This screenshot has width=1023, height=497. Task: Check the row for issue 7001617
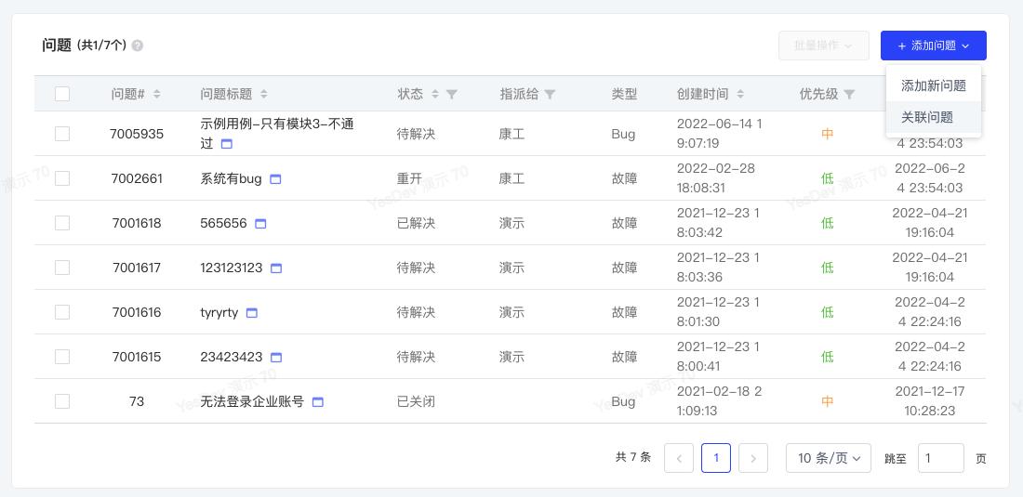point(62,268)
